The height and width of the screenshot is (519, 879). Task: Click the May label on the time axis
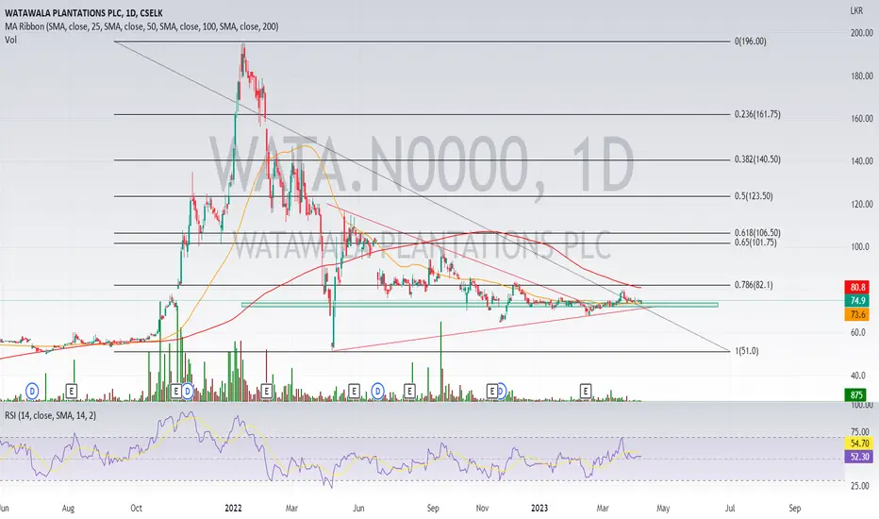[663, 508]
